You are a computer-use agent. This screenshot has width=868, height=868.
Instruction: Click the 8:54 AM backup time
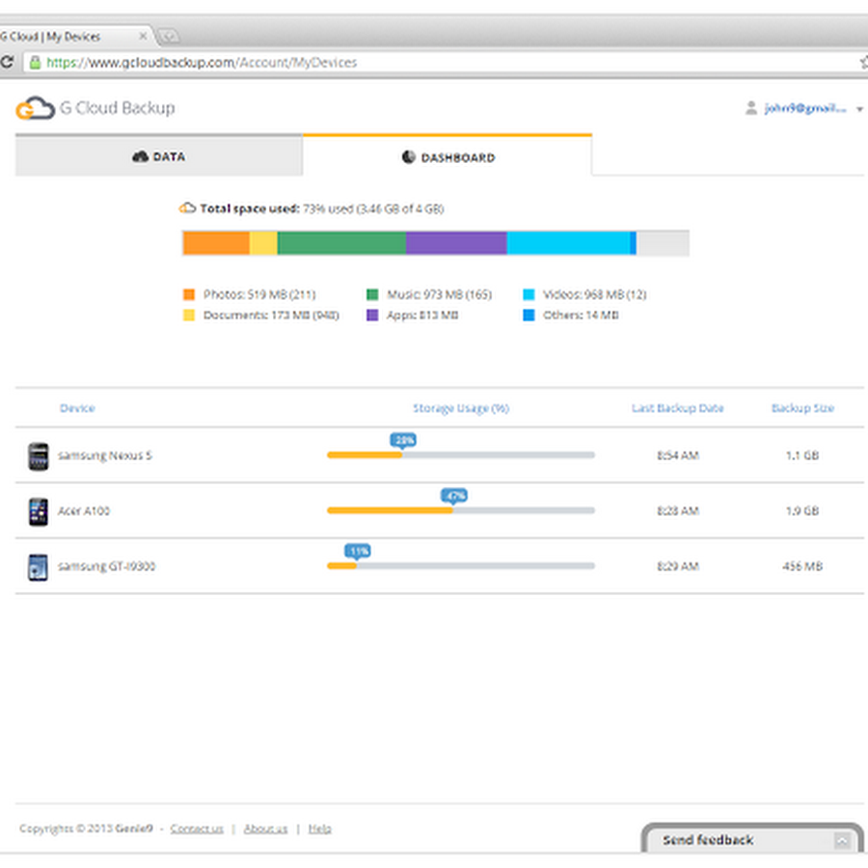coord(678,455)
